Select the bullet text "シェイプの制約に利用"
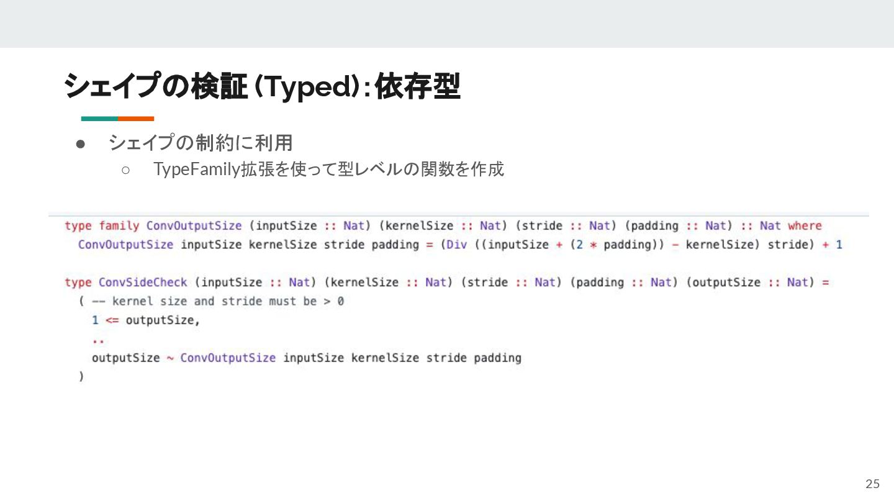 (201, 143)
